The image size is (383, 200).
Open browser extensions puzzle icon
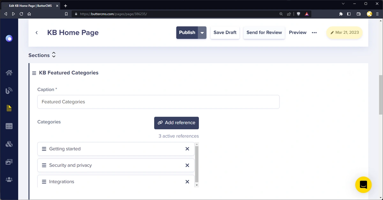(x=341, y=14)
